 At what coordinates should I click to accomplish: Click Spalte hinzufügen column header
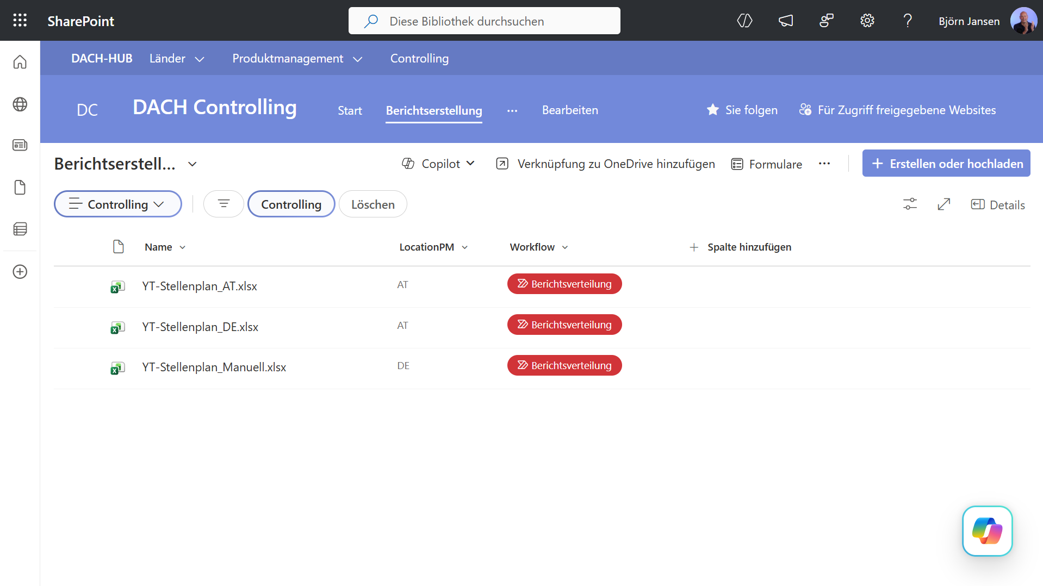tap(740, 247)
